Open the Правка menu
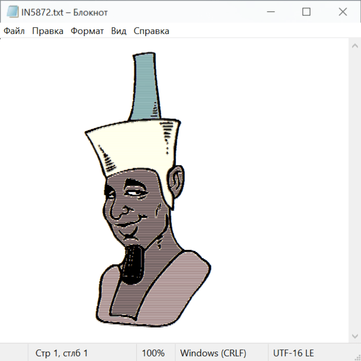This screenshot has height=361, width=361. pos(48,31)
